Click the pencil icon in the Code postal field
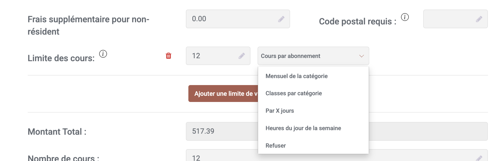Viewport: 491px width, 161px height. 479,19
